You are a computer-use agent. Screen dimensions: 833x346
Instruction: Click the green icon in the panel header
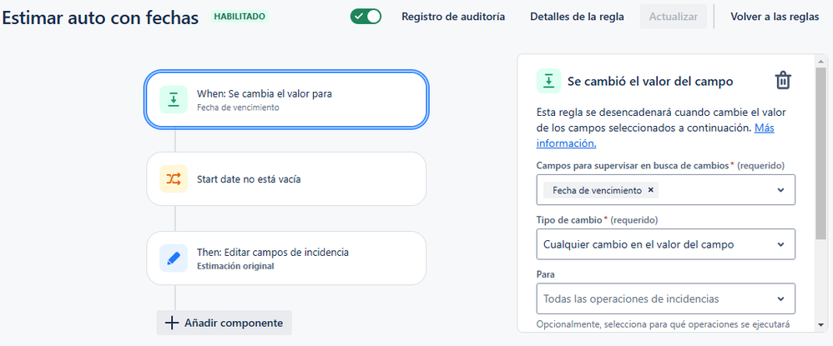[x=548, y=81]
